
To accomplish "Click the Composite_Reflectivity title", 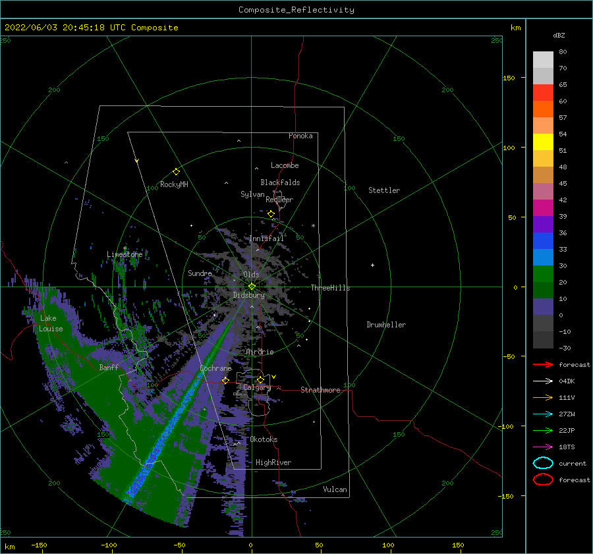I will click(x=296, y=10).
